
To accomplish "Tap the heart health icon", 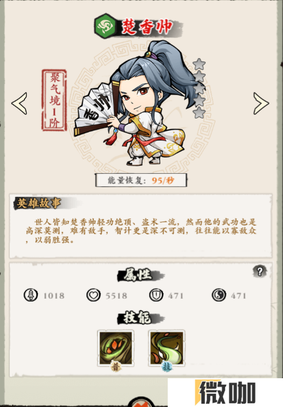I will click(x=93, y=295).
